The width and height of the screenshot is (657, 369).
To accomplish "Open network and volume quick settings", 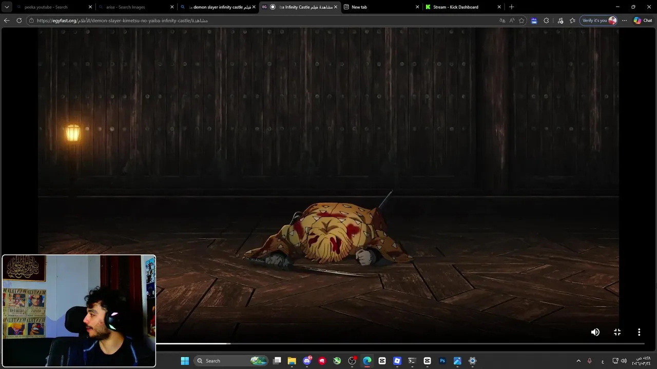I will (x=620, y=361).
